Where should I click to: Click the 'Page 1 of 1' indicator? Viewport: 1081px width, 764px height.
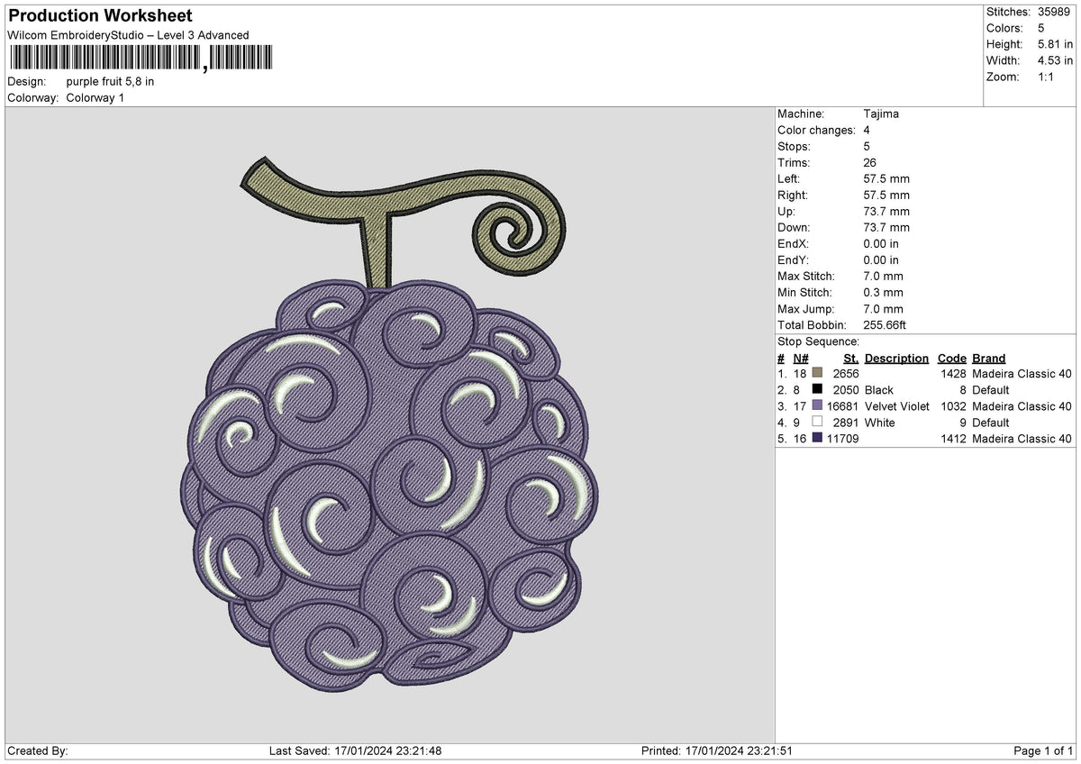(1043, 751)
